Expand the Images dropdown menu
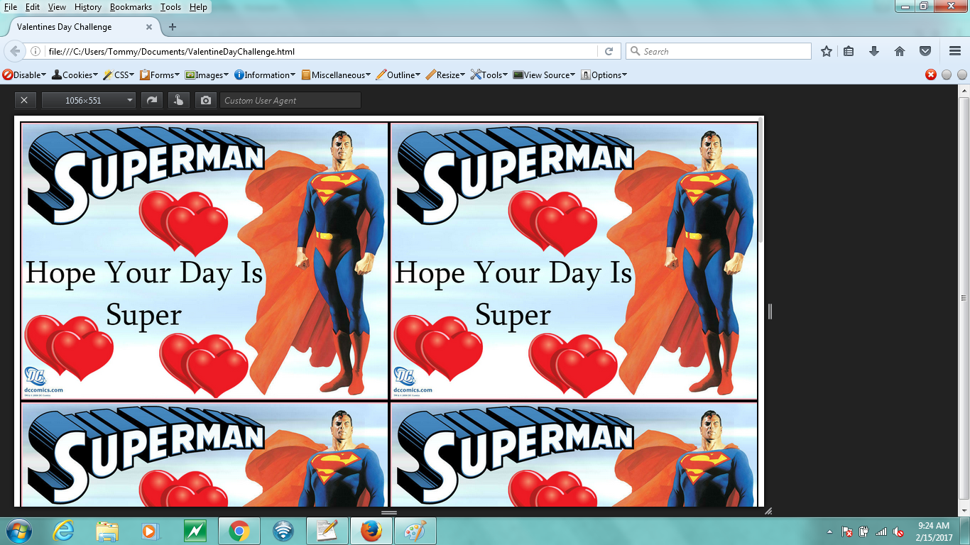970x545 pixels. [207, 75]
